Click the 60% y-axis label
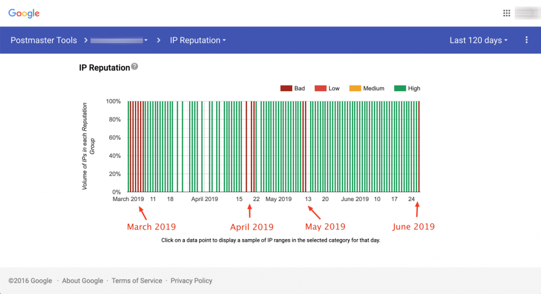This screenshot has width=541, height=294. [x=115, y=138]
